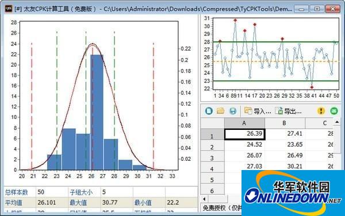Click the 最小值 label
The image size is (345, 216).
(x=143, y=203)
